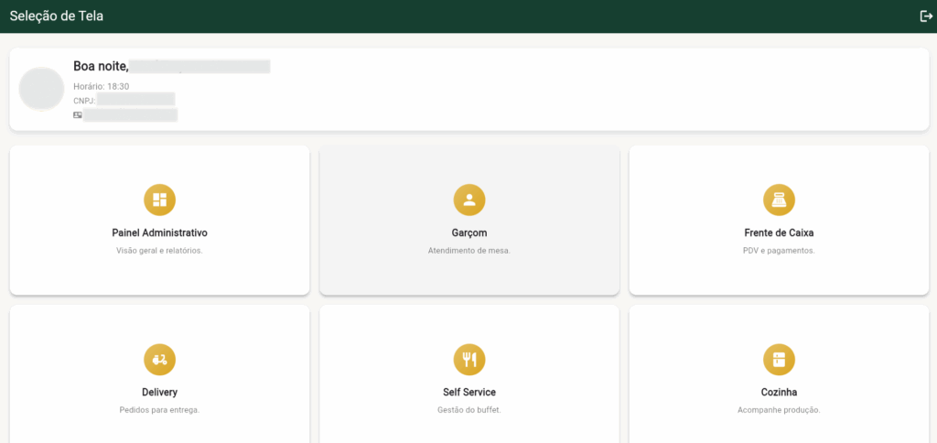Click 'PDV e pagamentos.' description
The height and width of the screenshot is (443, 937).
pos(779,251)
